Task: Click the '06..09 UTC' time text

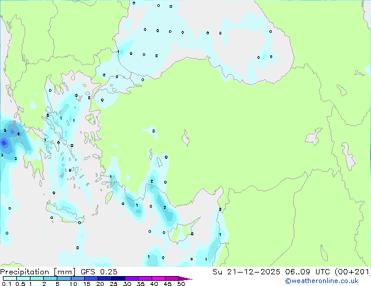Action: click(x=307, y=272)
